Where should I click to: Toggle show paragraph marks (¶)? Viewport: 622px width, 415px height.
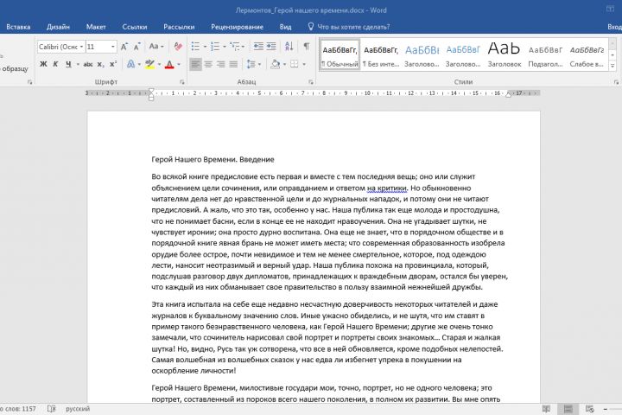pyautogui.click(x=307, y=47)
